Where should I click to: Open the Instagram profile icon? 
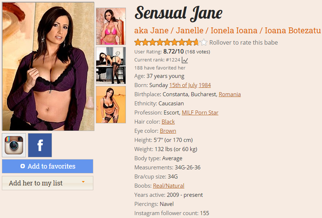[x=14, y=145]
